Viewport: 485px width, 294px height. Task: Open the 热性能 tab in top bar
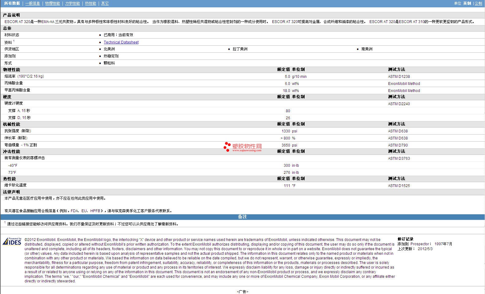coord(90,3)
